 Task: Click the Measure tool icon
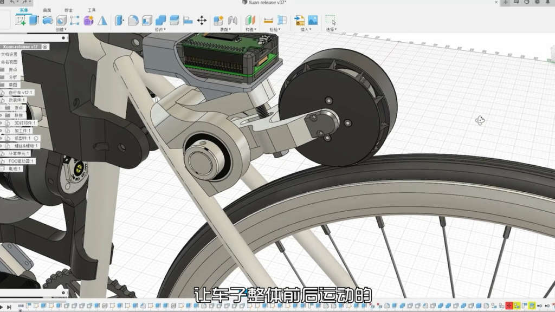pos(268,20)
